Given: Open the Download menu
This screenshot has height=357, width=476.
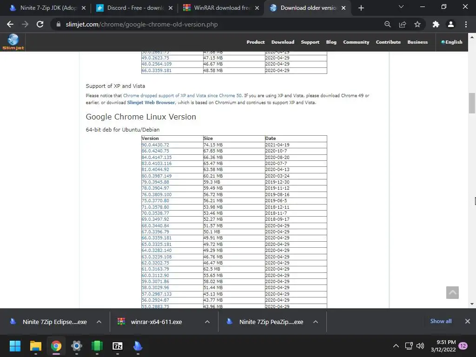Looking at the screenshot, I should pos(283,42).
